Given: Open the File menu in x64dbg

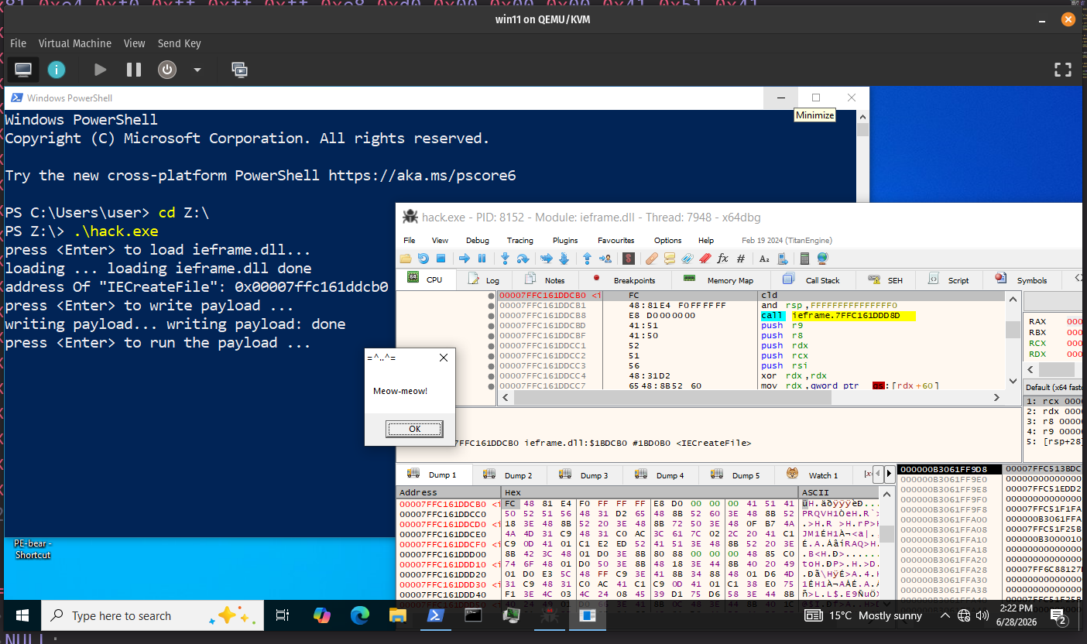Looking at the screenshot, I should click(x=410, y=240).
